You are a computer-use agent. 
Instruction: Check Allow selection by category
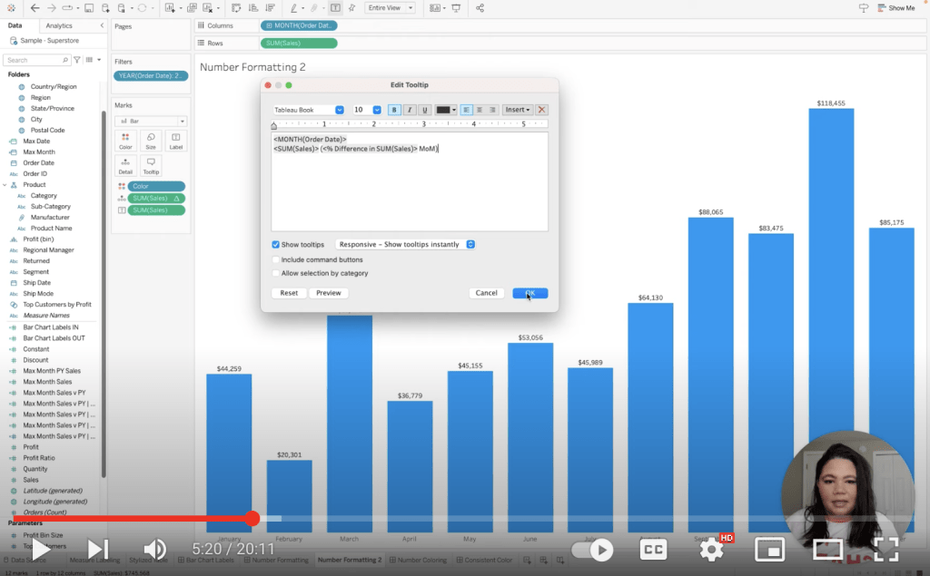click(276, 273)
